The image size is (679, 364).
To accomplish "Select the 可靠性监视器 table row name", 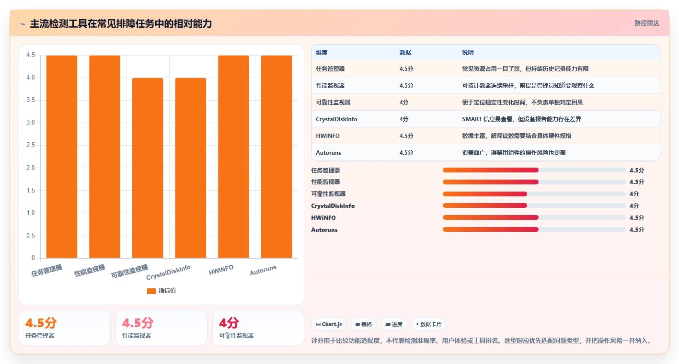I will (x=333, y=102).
